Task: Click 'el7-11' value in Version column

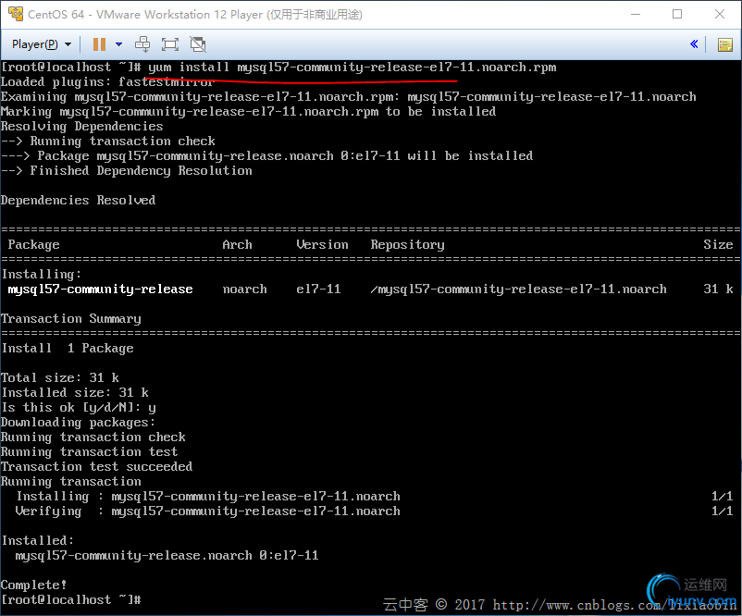Action: [x=318, y=290]
